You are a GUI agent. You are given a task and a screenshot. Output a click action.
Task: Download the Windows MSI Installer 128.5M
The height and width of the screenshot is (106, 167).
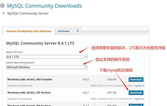pyautogui.click(x=136, y=79)
